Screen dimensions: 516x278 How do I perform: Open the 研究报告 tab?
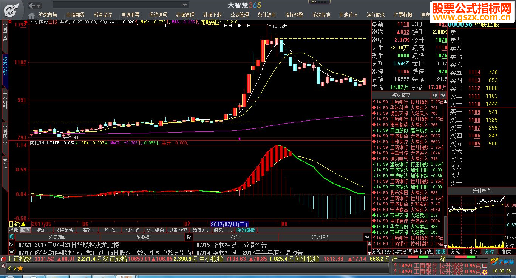(321, 237)
